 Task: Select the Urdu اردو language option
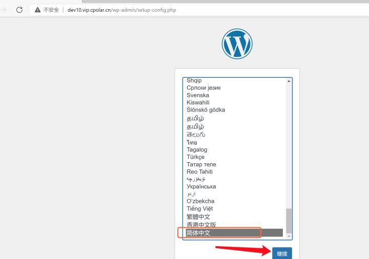click(235, 194)
